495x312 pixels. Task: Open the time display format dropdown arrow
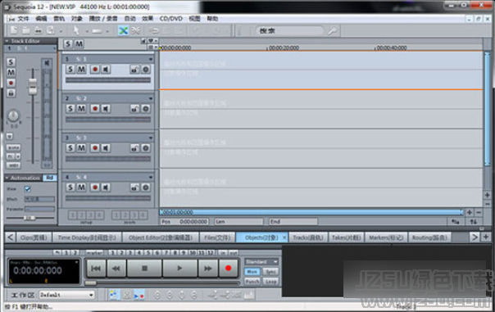click(x=76, y=262)
